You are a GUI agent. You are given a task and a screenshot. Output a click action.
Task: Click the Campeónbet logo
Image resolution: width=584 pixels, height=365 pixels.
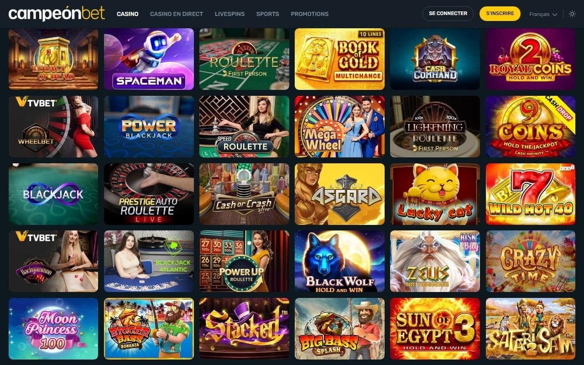pos(57,14)
